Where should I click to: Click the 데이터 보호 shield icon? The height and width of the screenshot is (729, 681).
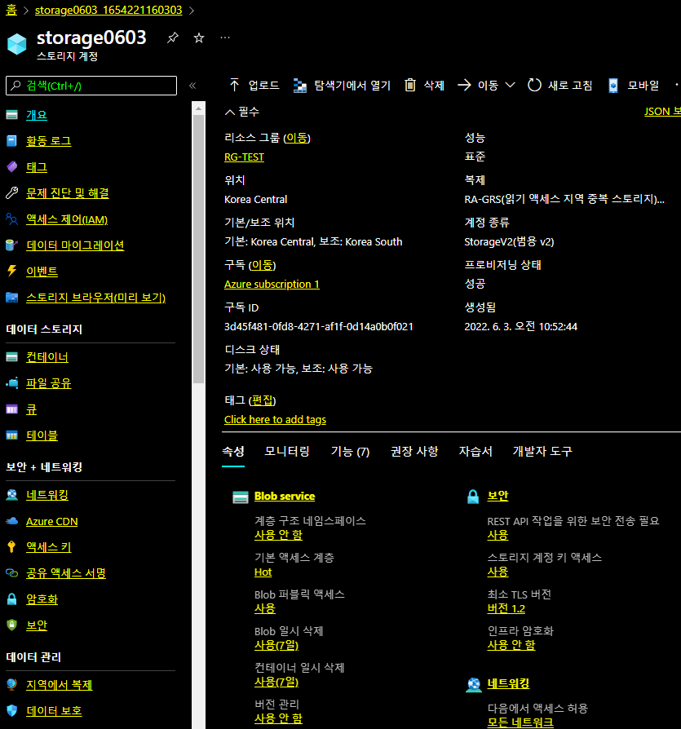(x=12, y=711)
